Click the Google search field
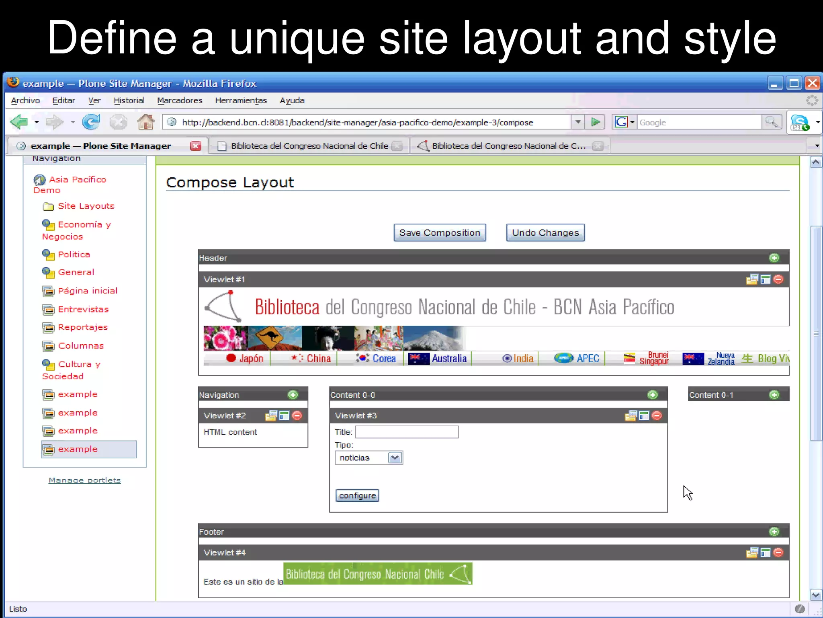The height and width of the screenshot is (618, 823). [699, 122]
